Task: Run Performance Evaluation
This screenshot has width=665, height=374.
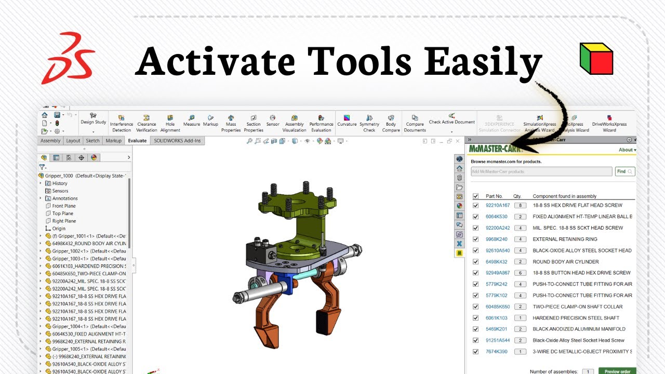Action: click(321, 124)
